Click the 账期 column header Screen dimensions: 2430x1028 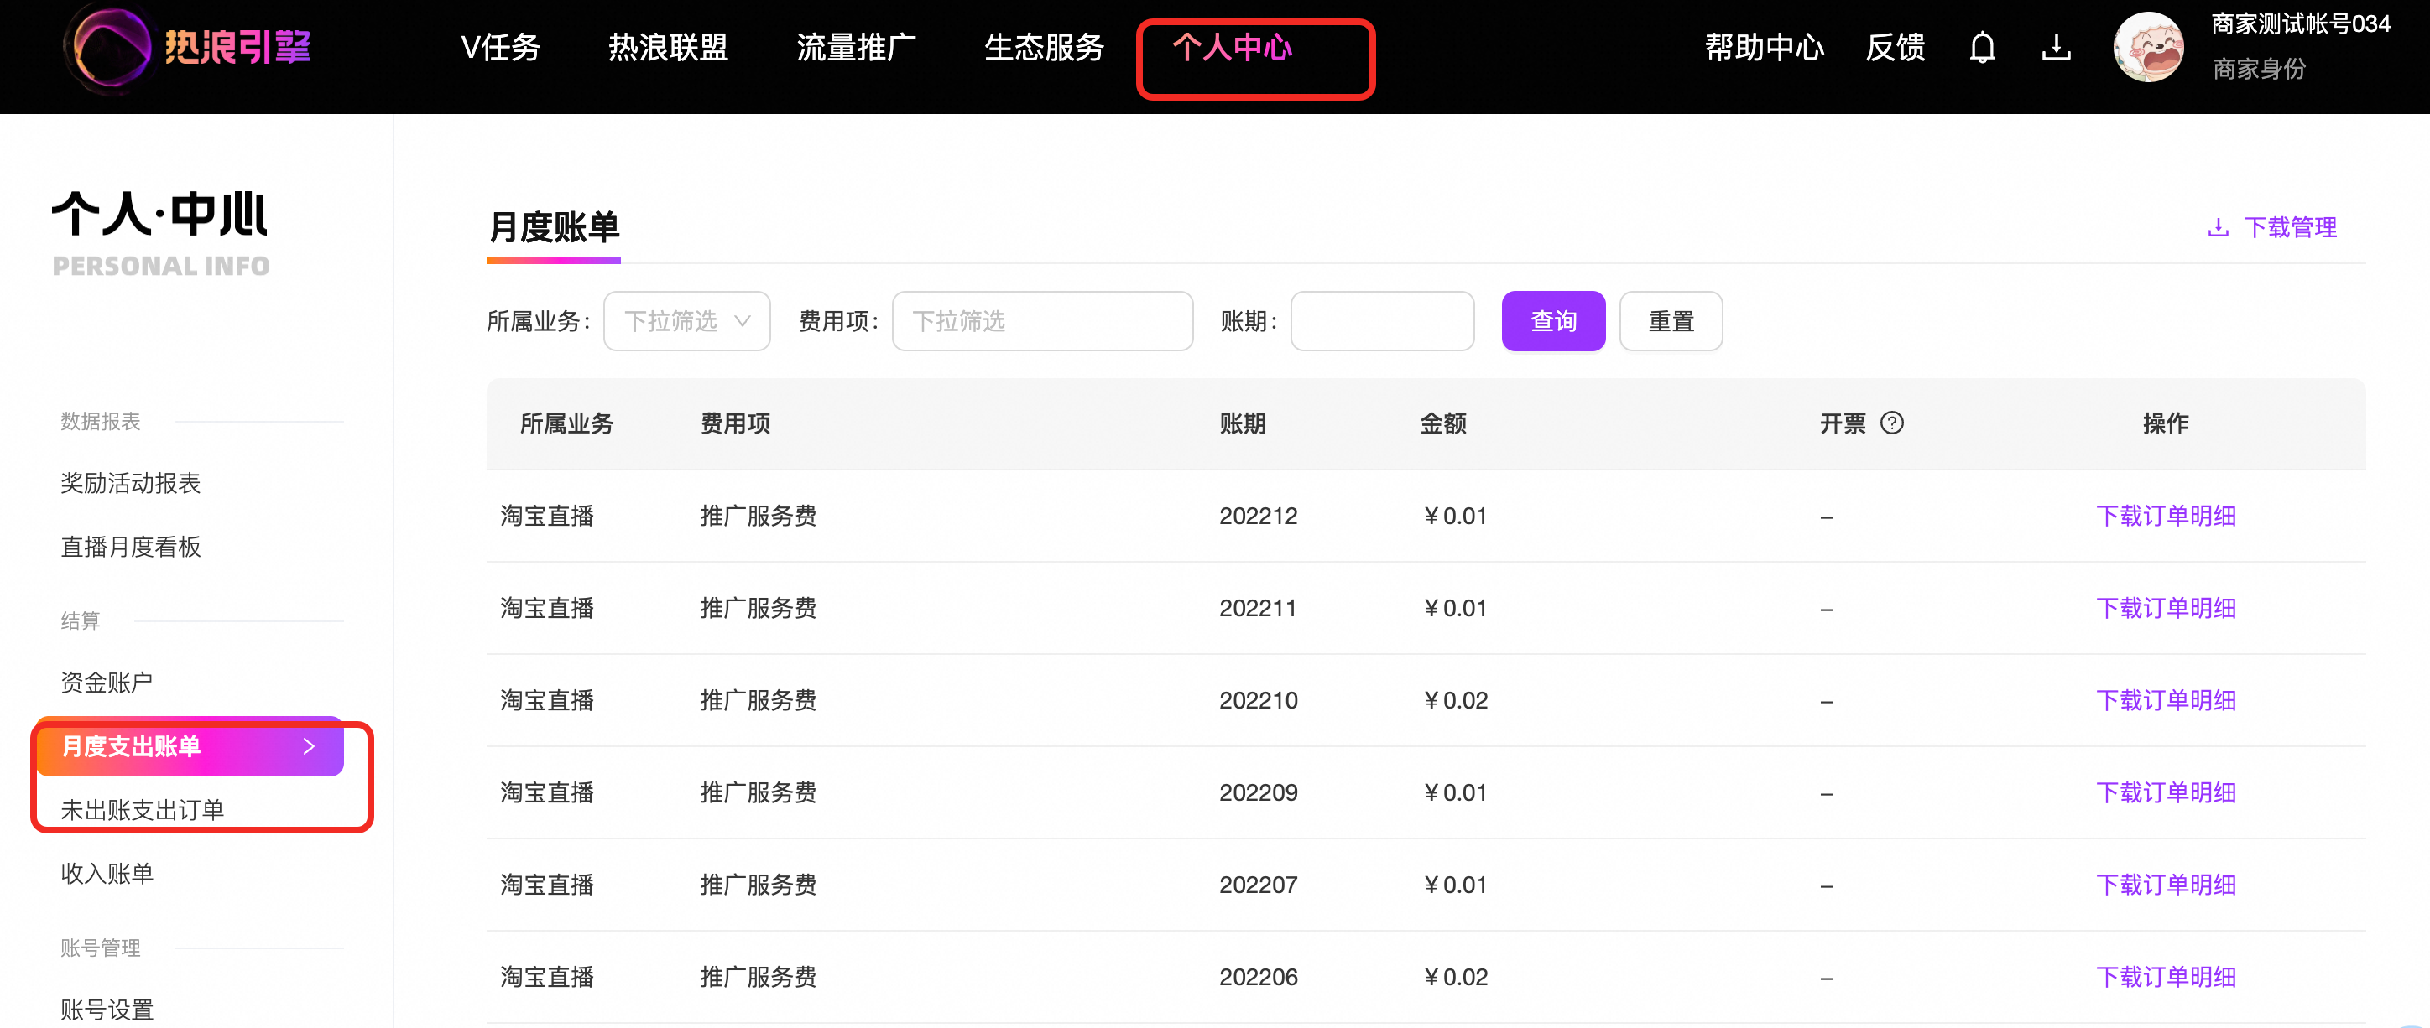point(1243,423)
